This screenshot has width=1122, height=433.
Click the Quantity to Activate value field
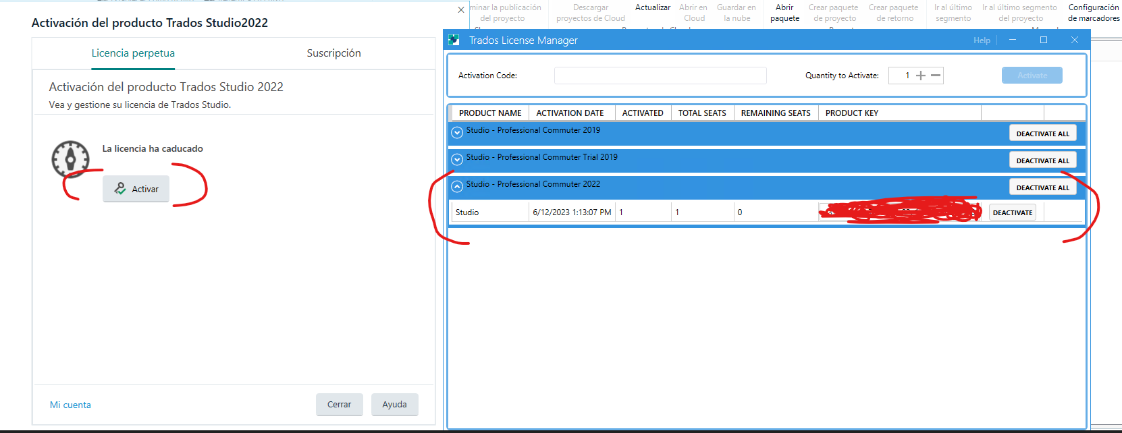pyautogui.click(x=902, y=76)
